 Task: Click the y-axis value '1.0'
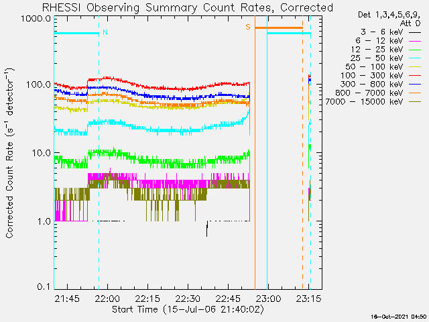(44, 221)
